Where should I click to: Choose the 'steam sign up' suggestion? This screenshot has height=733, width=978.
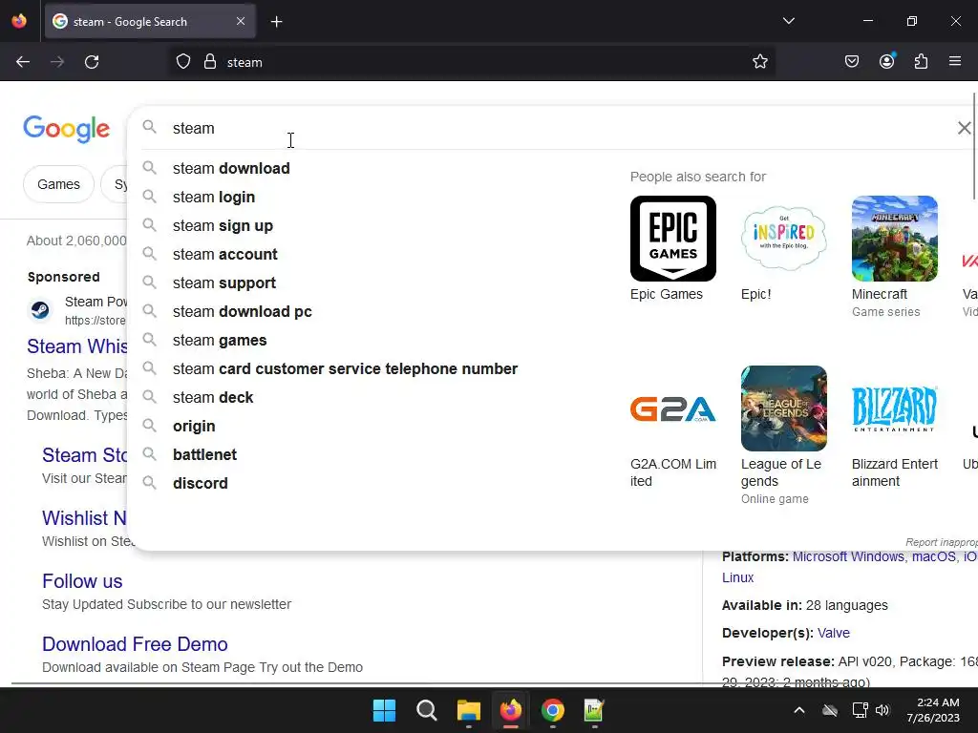[223, 225]
